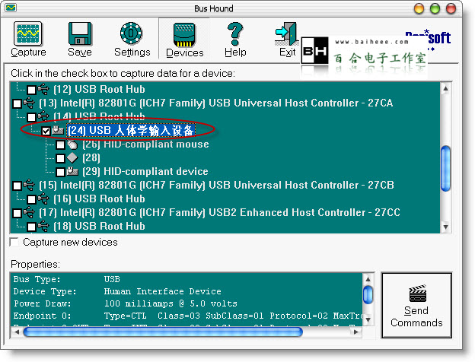Click USB icon of [12] USB Root Hub
This screenshot has width=475, height=362.
click(x=43, y=89)
